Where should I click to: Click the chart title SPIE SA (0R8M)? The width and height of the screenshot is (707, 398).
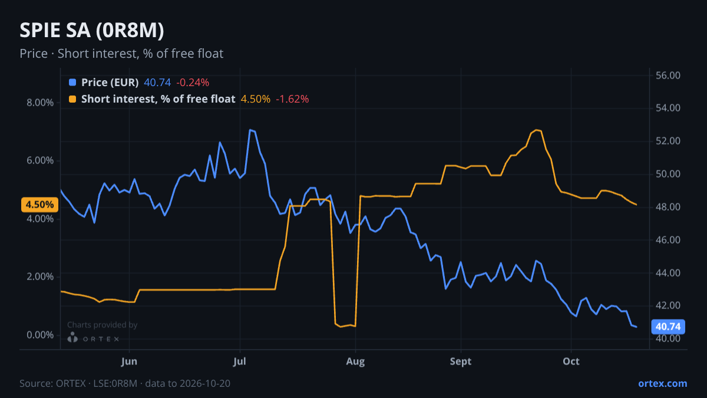[x=91, y=31]
